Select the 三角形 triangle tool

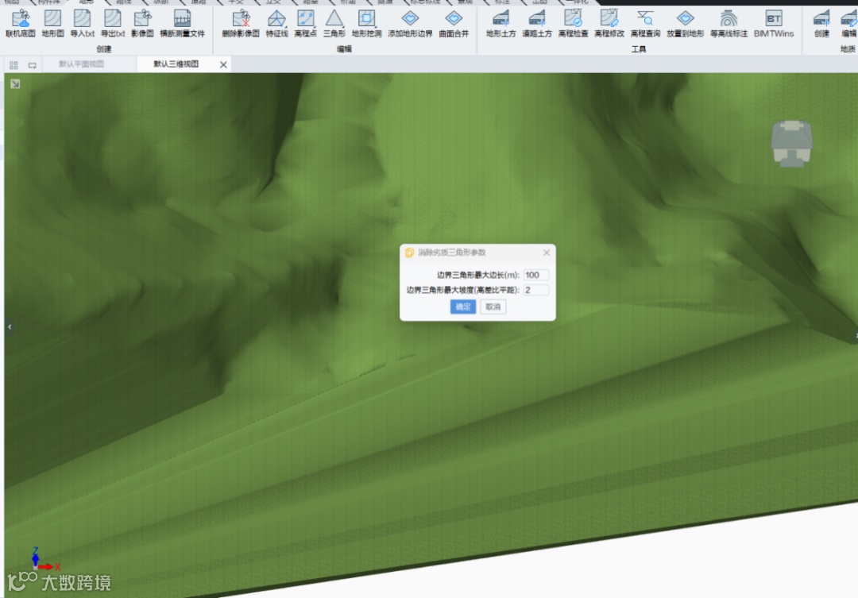point(334,24)
